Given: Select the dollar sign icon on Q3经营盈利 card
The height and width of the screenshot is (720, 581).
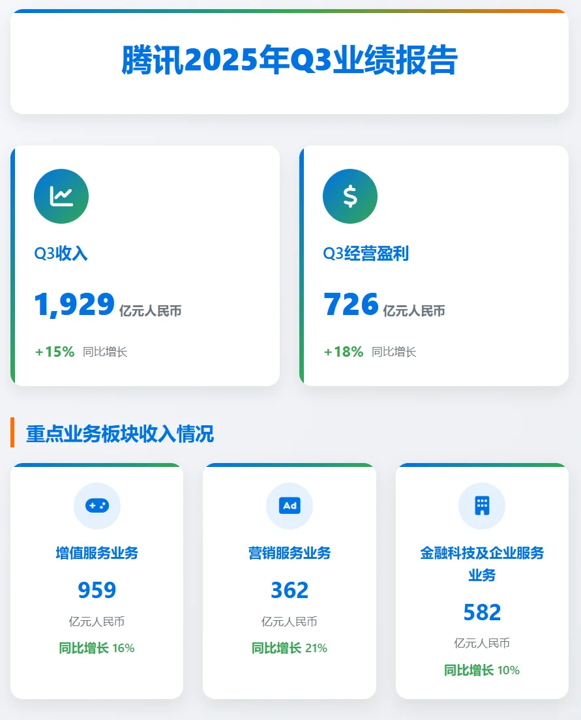Looking at the screenshot, I should point(350,196).
